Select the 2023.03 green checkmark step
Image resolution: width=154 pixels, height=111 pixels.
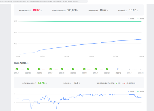click(39, 69)
